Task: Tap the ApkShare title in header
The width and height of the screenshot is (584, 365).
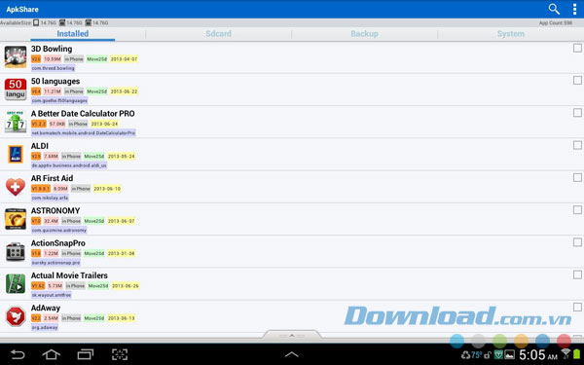Action: [x=22, y=9]
